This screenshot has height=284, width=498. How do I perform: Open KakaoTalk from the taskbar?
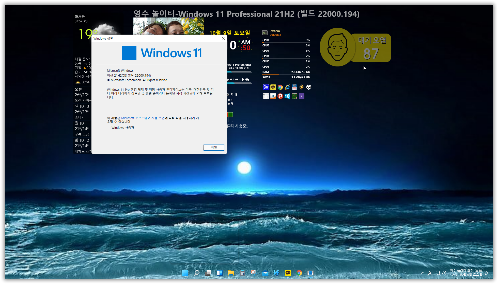(288, 273)
